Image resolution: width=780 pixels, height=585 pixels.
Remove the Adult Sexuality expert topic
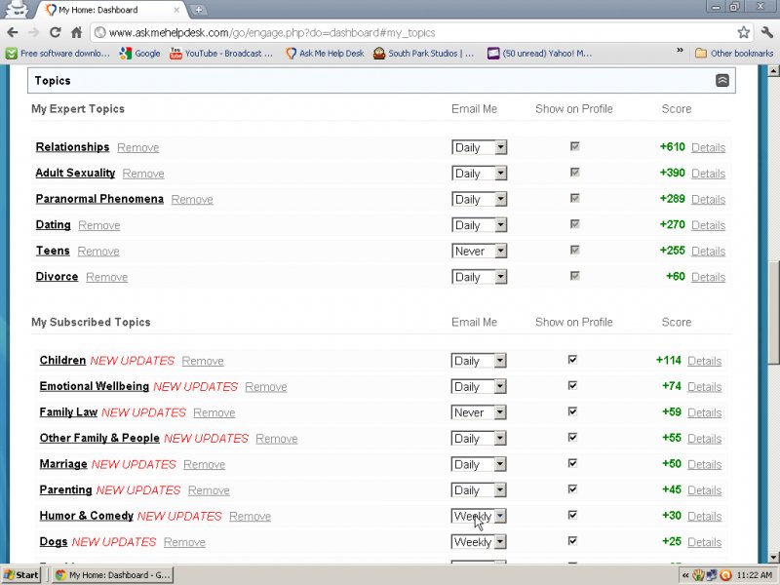(143, 174)
